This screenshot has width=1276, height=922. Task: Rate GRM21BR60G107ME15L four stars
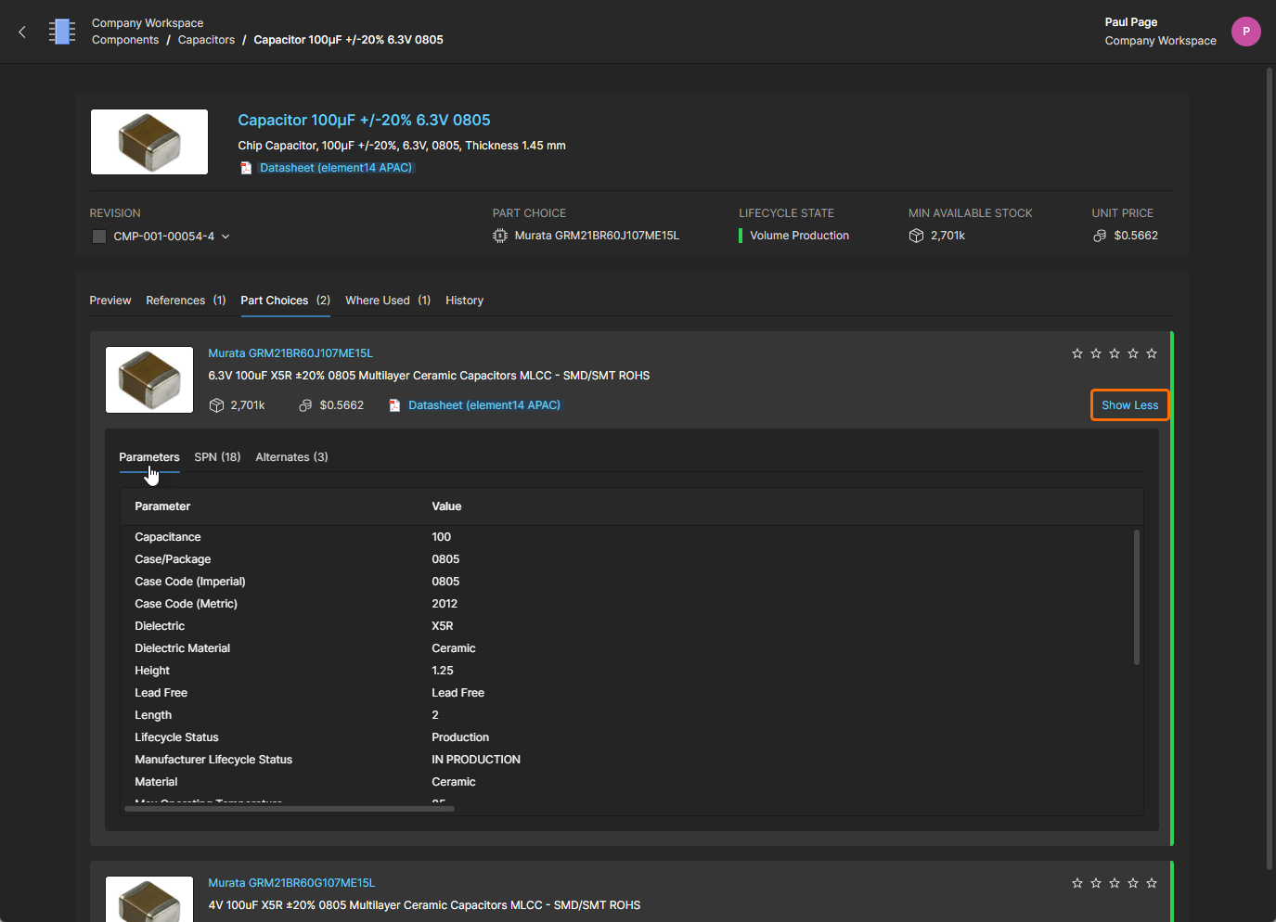point(1133,883)
